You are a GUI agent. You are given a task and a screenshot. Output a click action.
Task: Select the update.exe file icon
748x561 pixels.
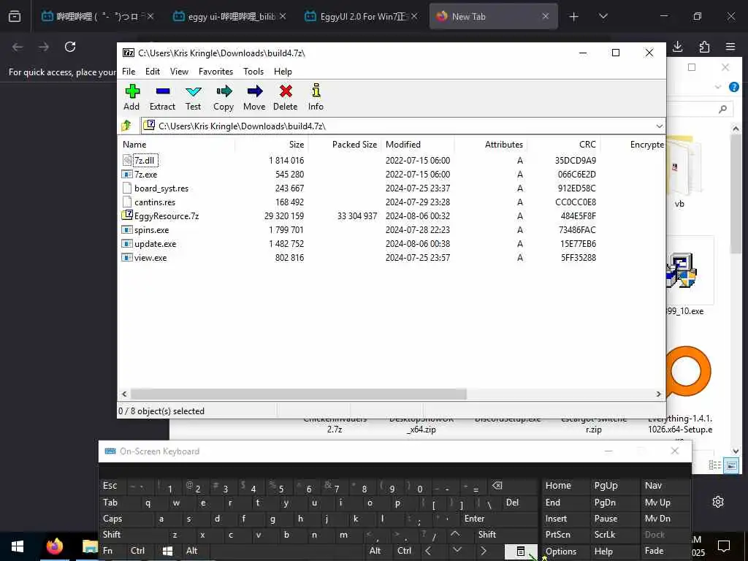[x=127, y=243]
